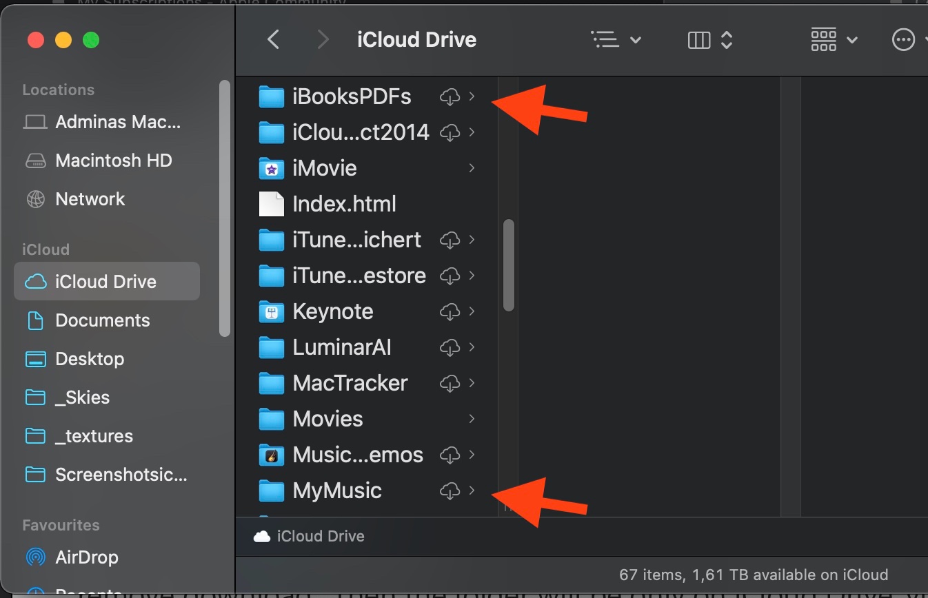Click the globe icon beside Network
928x598 pixels.
click(35, 200)
